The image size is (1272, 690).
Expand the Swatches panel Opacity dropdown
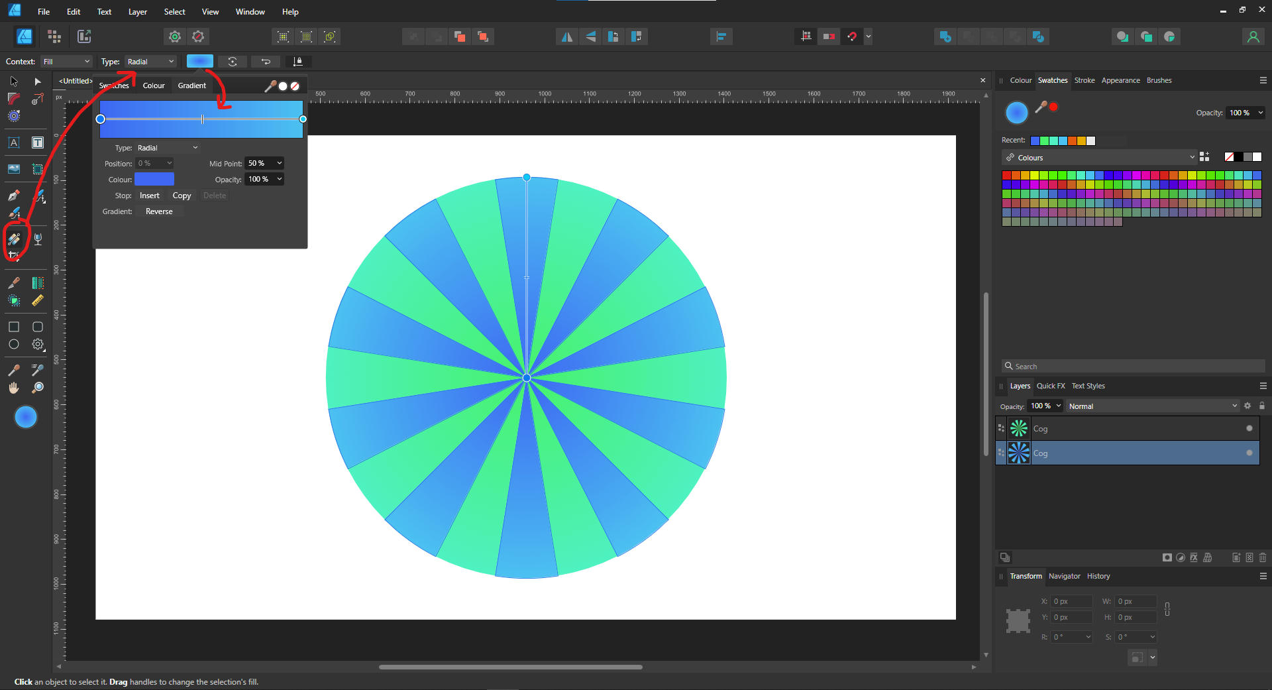pos(1260,113)
